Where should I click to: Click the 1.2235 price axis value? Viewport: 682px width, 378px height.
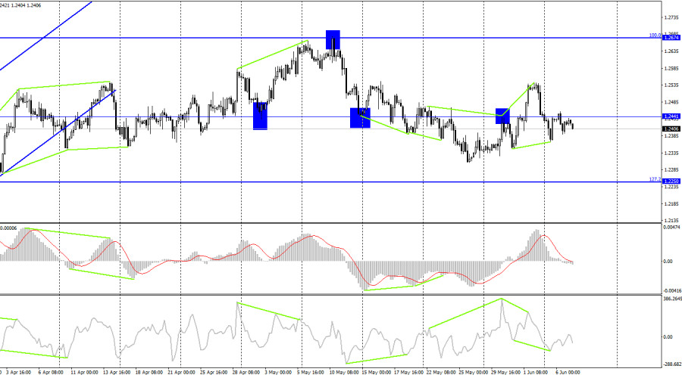(671, 187)
